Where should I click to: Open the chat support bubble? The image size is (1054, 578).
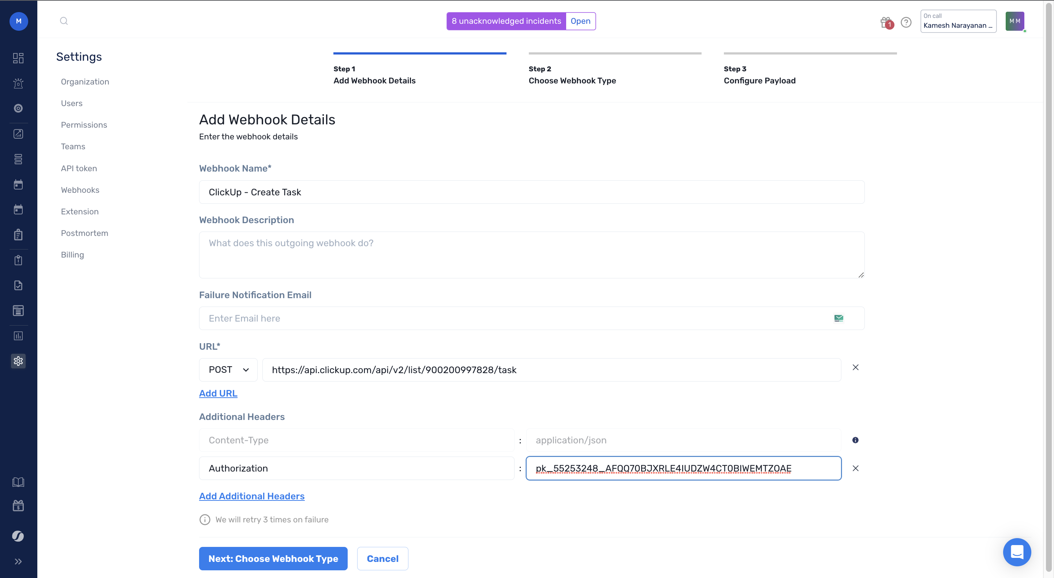(x=1017, y=552)
